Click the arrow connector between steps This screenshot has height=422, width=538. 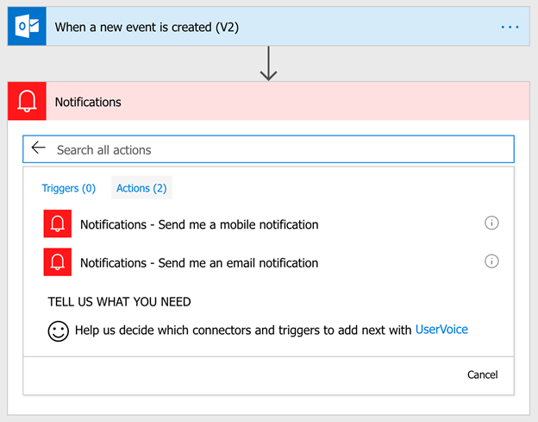coord(268,64)
